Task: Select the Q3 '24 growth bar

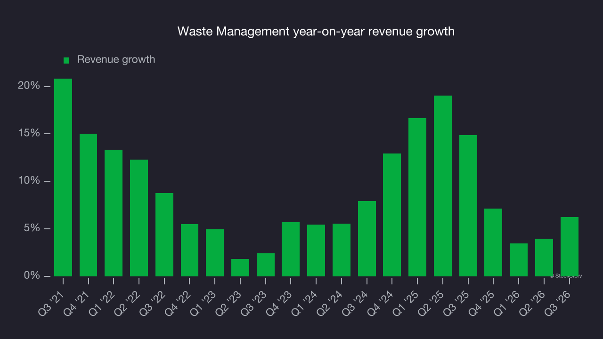Action: click(x=367, y=239)
